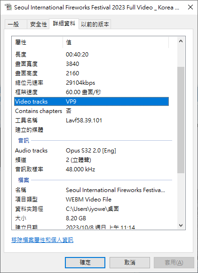Close the properties dialog with X
This screenshot has height=273, width=198.
(190, 7)
